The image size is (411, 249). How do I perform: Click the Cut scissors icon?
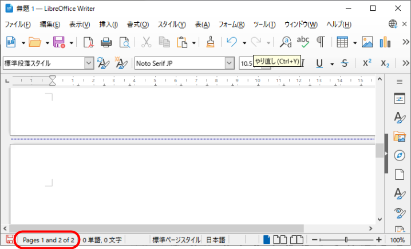pyautogui.click(x=147, y=42)
